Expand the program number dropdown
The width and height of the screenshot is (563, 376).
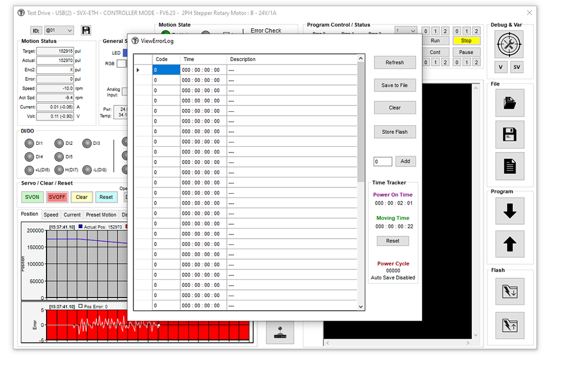click(x=406, y=31)
